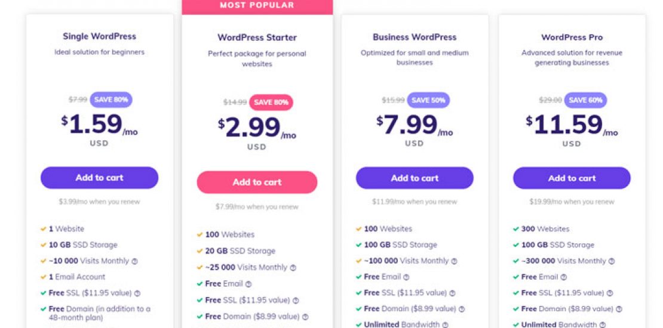Click info icon beside WordPress Pro Unlimited Bandwidth
The height and width of the screenshot is (328, 663).
pos(603,325)
